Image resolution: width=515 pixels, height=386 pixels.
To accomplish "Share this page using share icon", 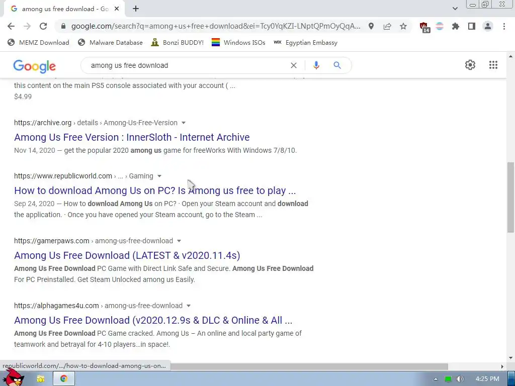I will (387, 26).
